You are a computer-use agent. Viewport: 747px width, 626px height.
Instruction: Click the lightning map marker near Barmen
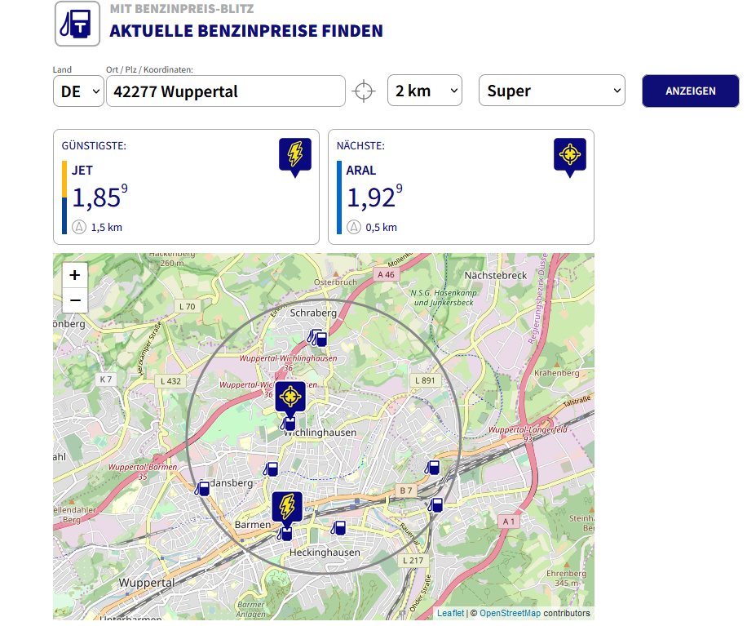point(287,508)
